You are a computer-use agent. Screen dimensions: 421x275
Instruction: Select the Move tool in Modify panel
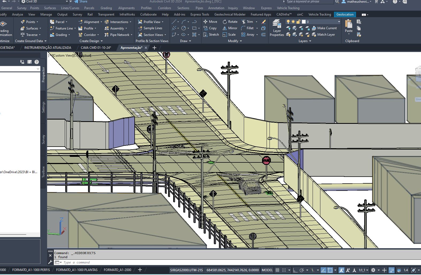[210, 22]
